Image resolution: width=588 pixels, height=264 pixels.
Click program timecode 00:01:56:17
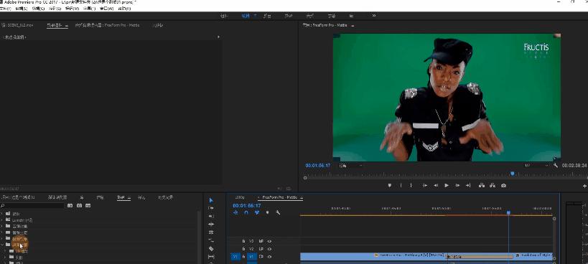(x=317, y=166)
